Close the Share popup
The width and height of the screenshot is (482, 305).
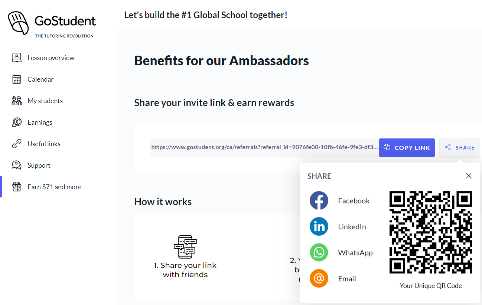tap(469, 176)
